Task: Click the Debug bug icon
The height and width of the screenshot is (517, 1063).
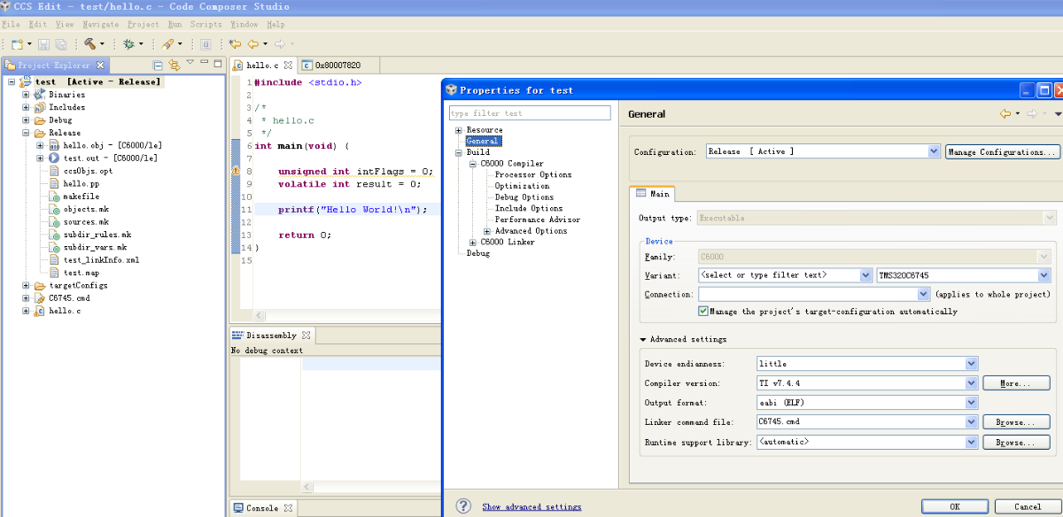Action: click(128, 43)
